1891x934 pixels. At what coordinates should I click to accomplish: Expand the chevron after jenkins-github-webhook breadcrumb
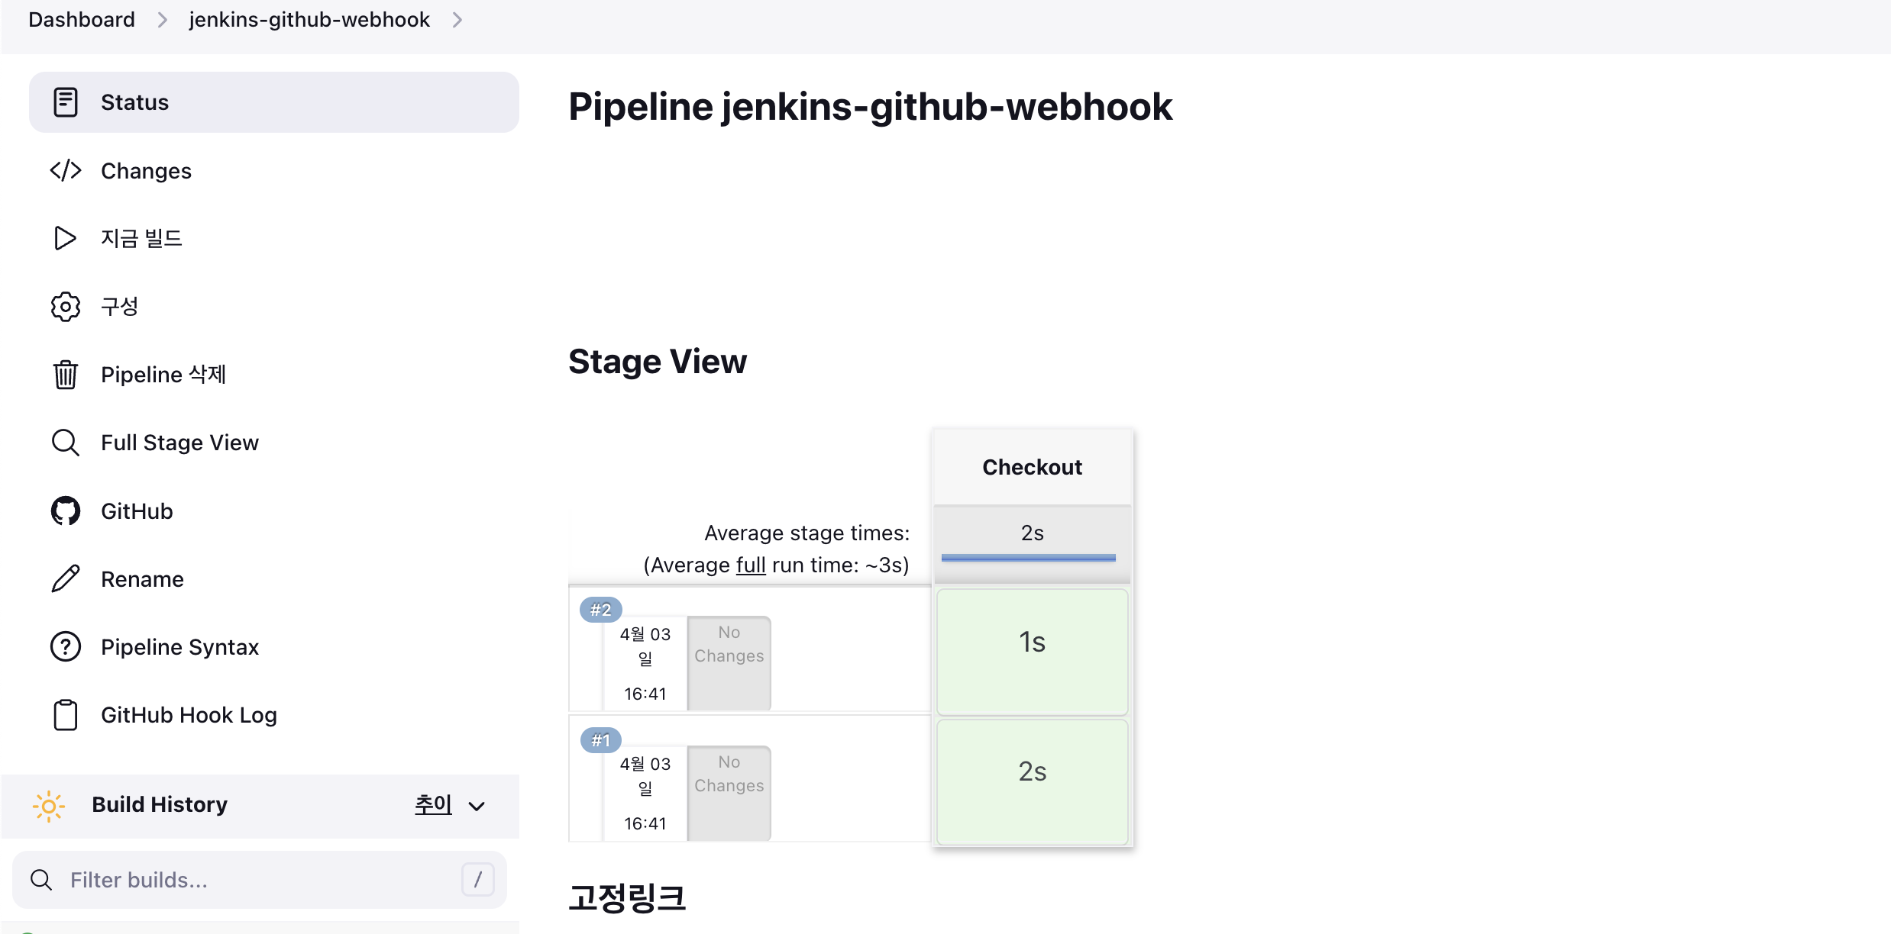click(457, 20)
